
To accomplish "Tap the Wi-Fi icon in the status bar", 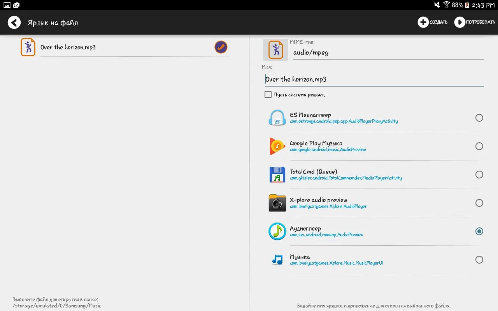I will (x=447, y=5).
